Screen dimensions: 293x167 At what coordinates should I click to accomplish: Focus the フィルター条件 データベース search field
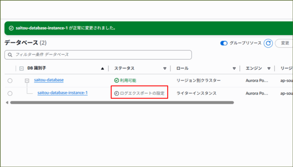(98, 55)
